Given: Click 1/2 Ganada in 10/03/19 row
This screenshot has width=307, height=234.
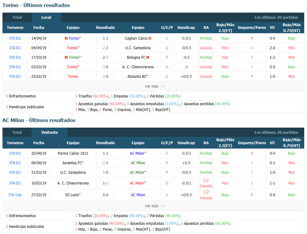Looking at the screenshot, I should [206, 183].
